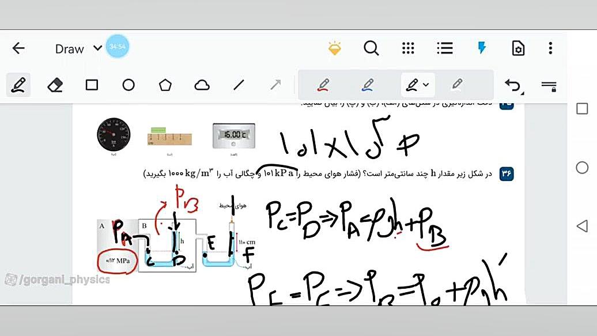Tap Android home circle button
The image size is (597, 336).
[x=582, y=168]
